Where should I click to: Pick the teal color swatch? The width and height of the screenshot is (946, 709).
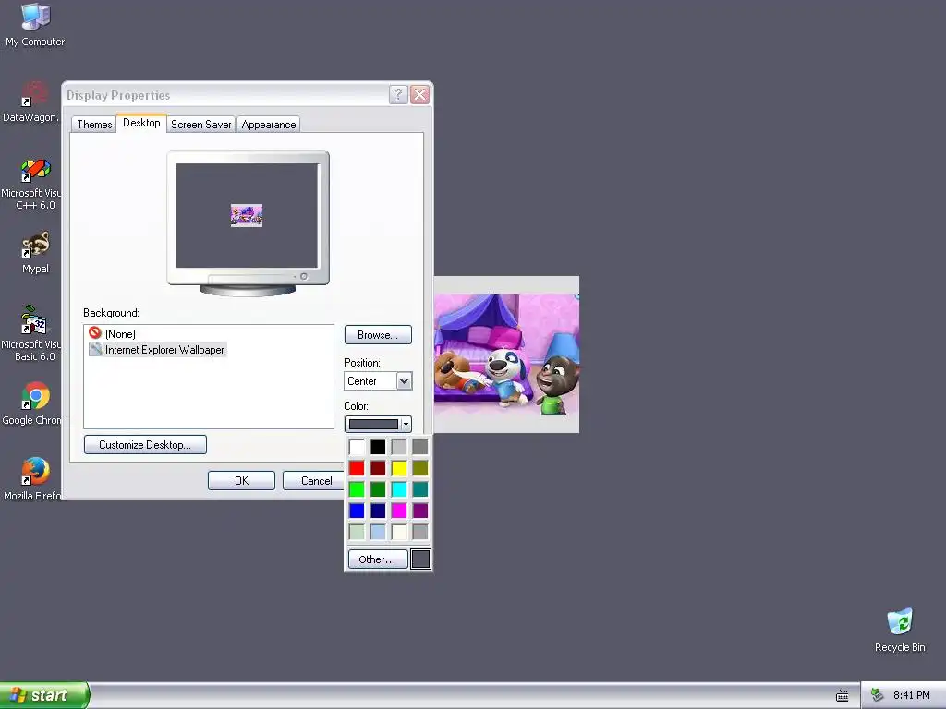(420, 489)
